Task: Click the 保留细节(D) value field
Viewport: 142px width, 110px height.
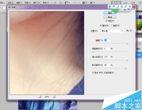Action: 107,48
